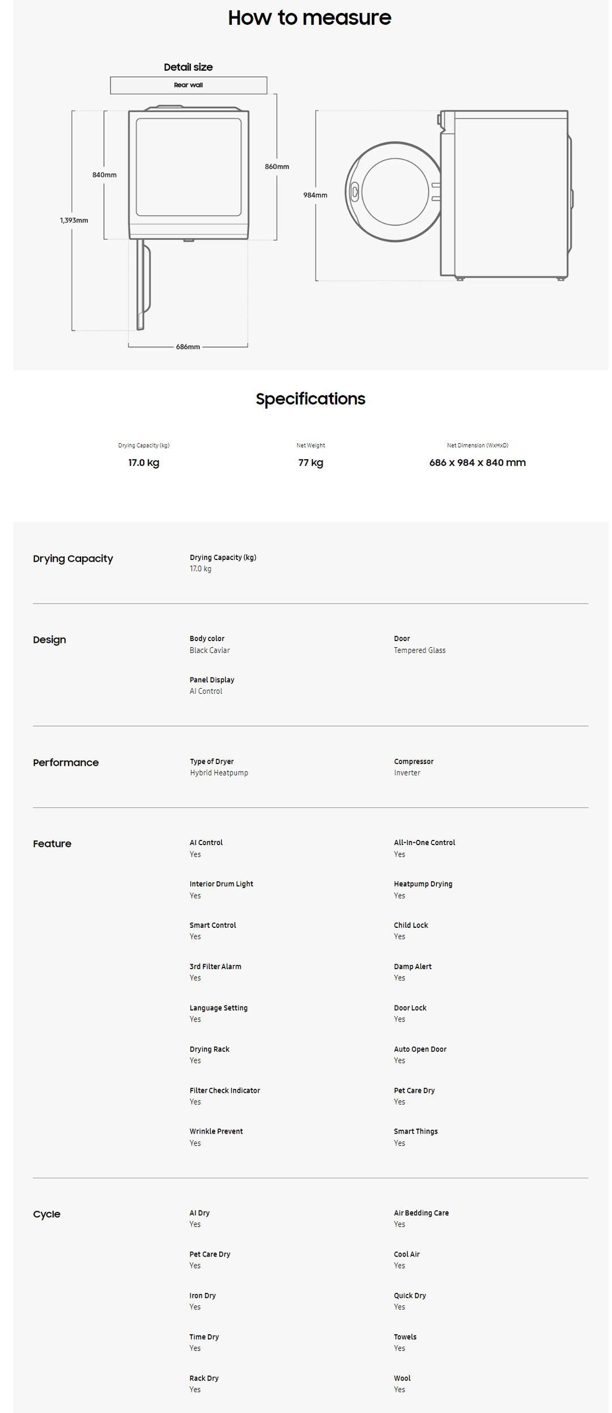Click the Rear wall box
Image resolution: width=612 pixels, height=1413 pixels.
tap(188, 85)
